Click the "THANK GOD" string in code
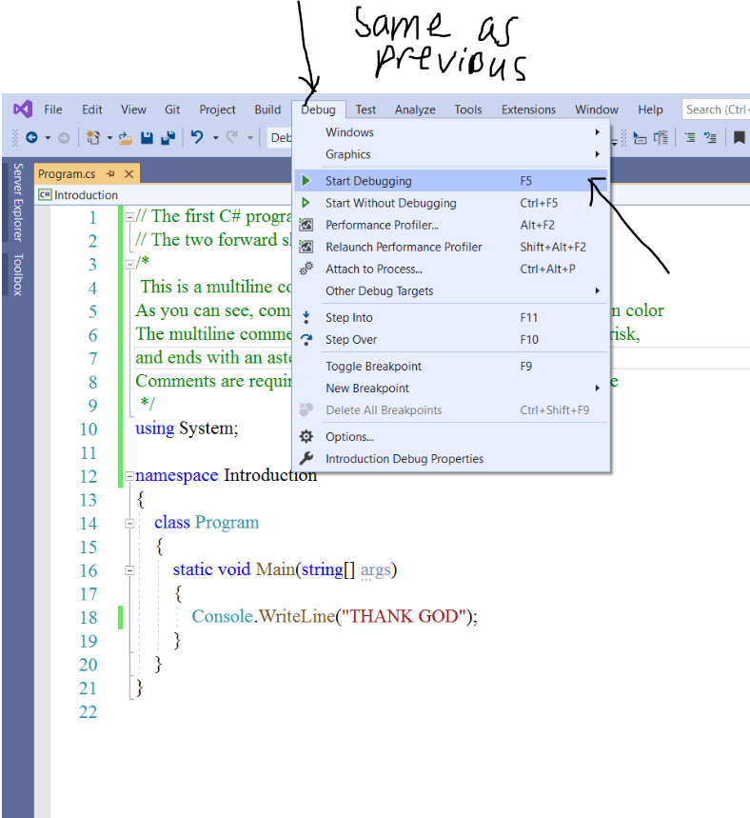Viewport: 750px width, 818px height. tap(404, 616)
